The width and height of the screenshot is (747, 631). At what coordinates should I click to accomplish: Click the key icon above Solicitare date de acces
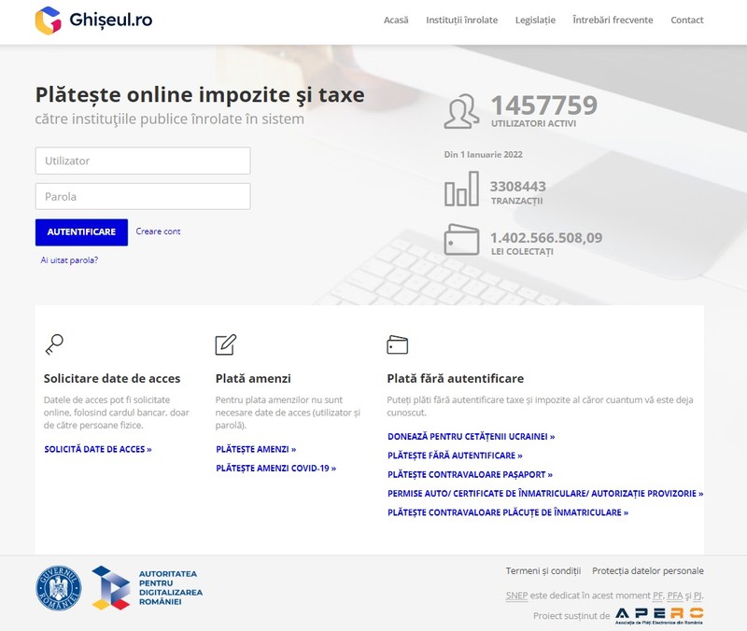point(54,344)
